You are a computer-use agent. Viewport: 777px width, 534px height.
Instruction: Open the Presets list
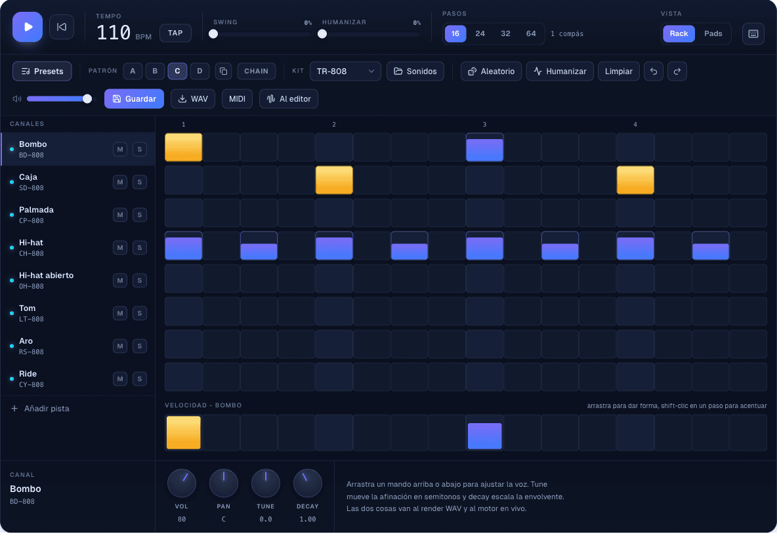pyautogui.click(x=42, y=72)
